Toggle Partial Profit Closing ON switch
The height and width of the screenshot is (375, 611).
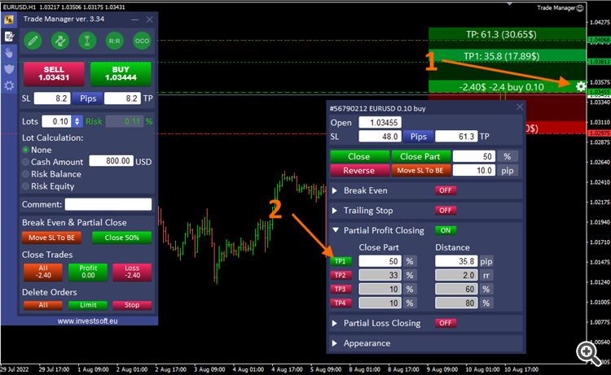[446, 230]
